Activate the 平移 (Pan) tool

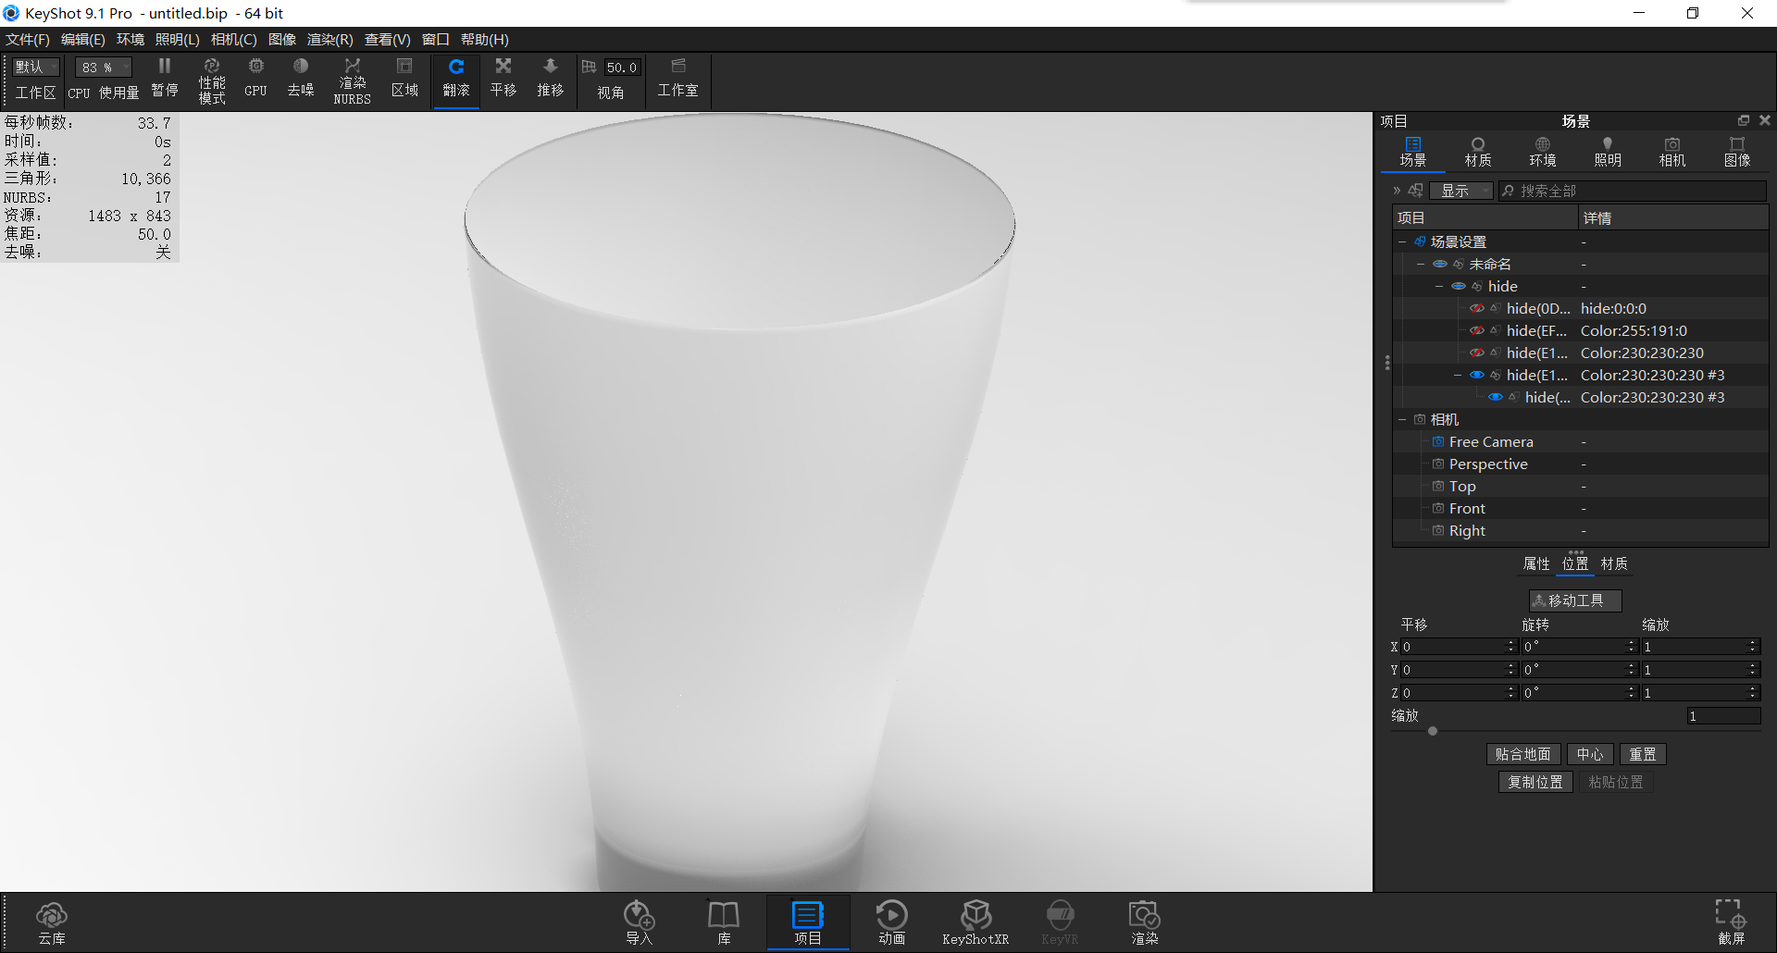tap(503, 79)
